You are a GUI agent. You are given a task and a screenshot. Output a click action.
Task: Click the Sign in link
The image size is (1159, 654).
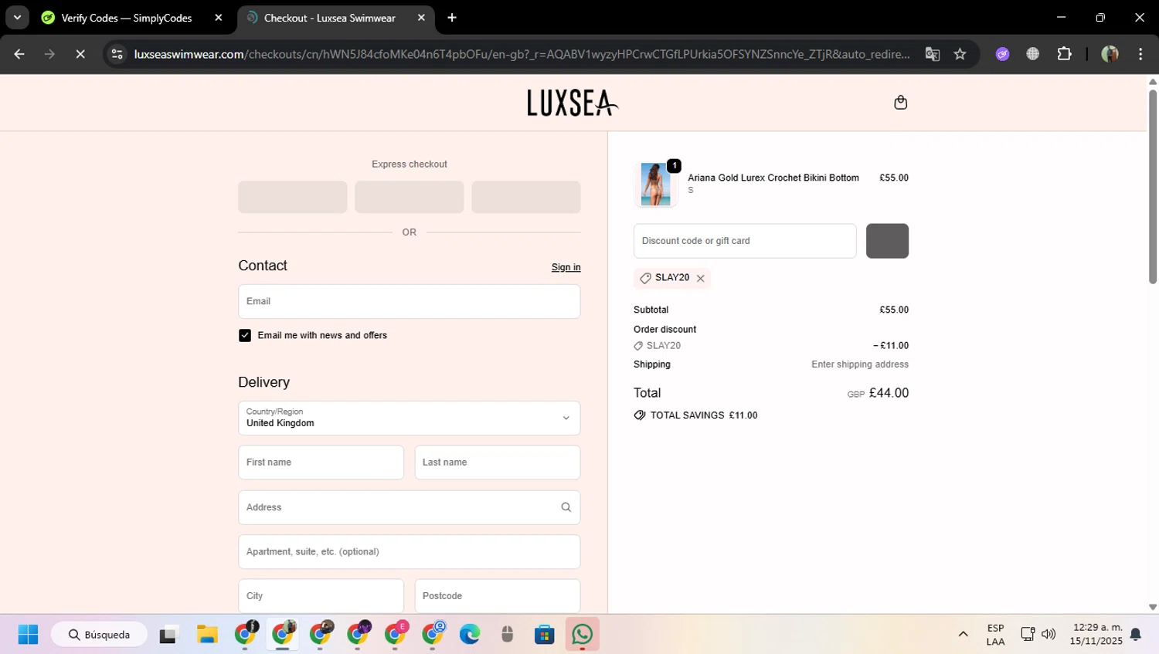pyautogui.click(x=566, y=267)
